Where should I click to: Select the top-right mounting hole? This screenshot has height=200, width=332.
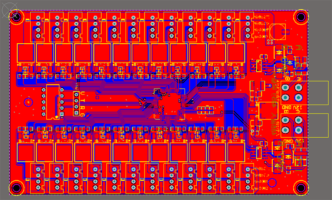point(301,17)
